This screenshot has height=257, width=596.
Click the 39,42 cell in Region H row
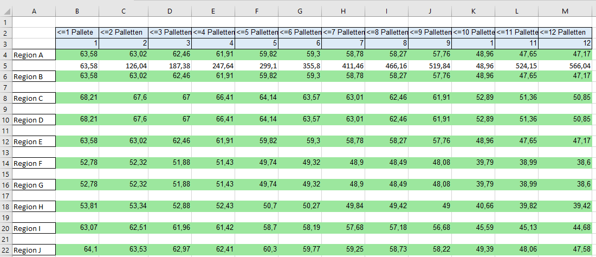coord(565,207)
